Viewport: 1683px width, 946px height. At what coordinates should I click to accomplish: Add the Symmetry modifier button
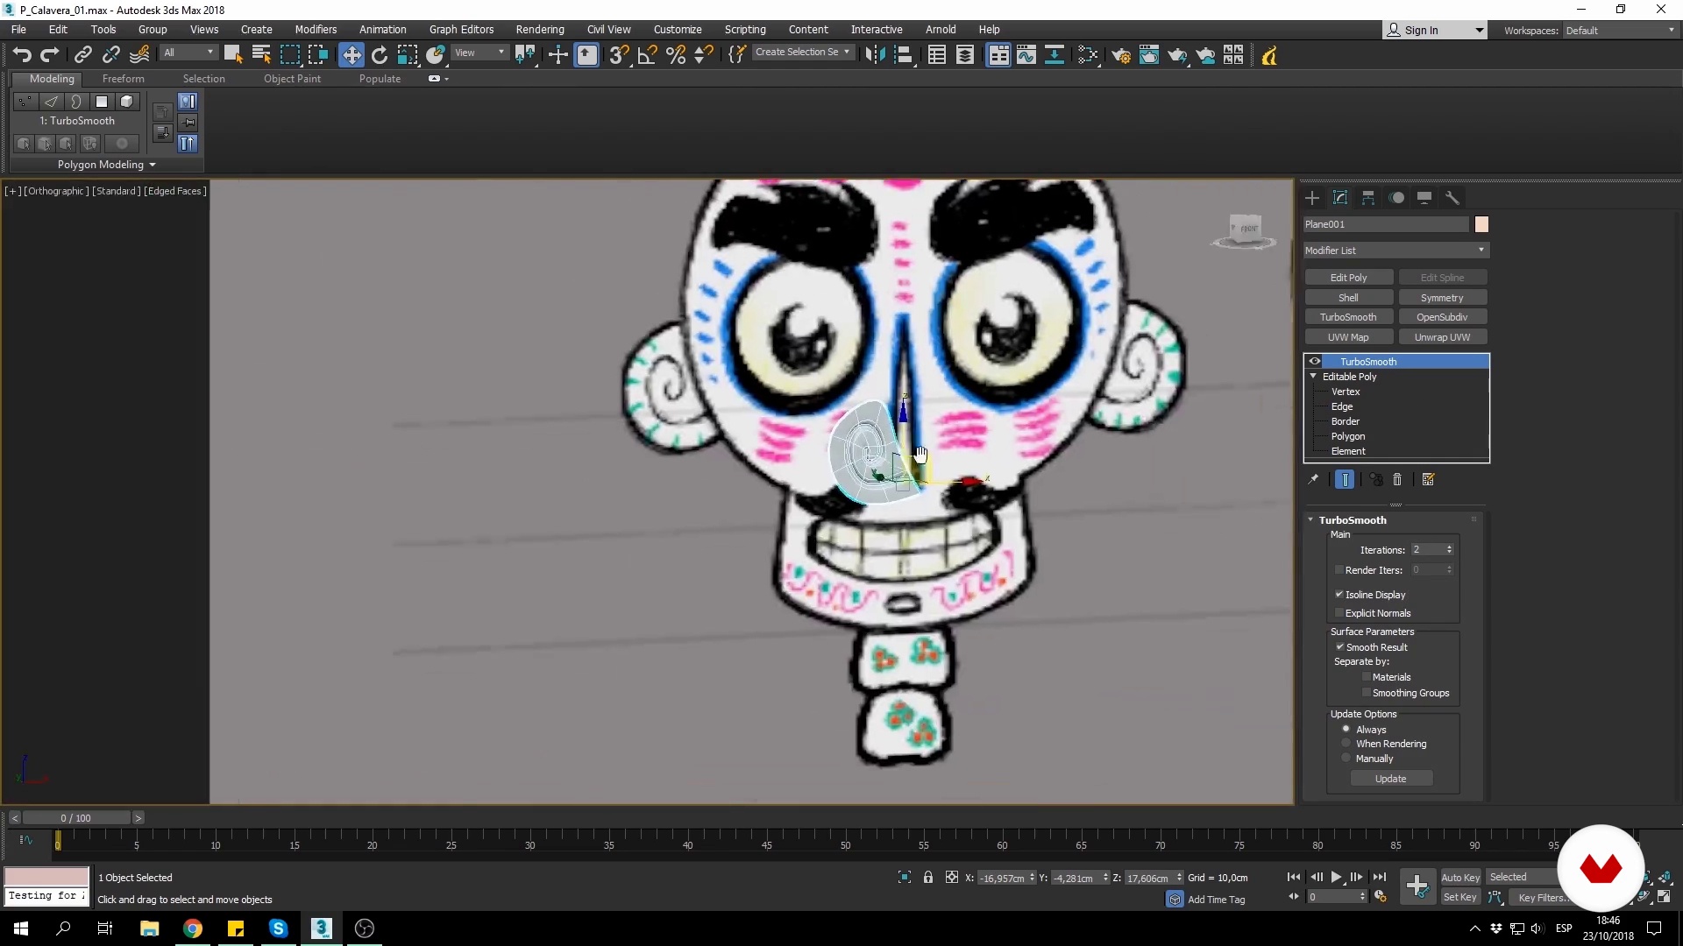tap(1442, 298)
